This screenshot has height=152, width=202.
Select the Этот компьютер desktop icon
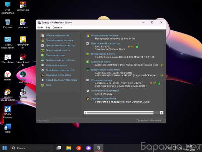pyautogui.click(x=8, y=8)
